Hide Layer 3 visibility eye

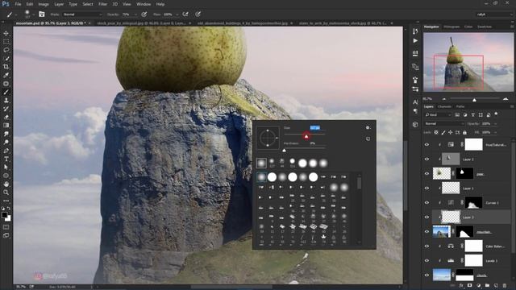click(x=427, y=217)
